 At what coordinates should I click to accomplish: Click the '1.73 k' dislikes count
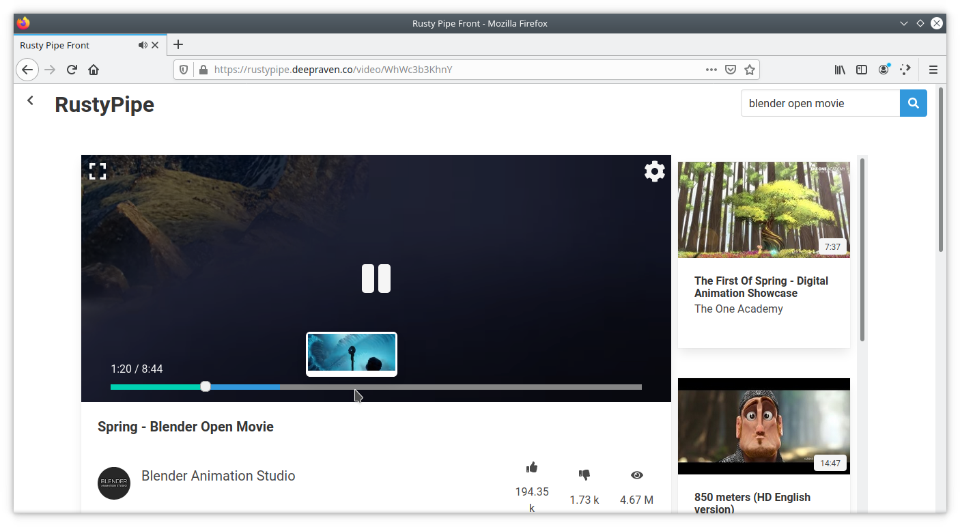coord(584,500)
